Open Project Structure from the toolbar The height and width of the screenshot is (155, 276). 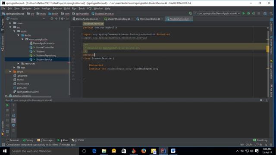(265, 13)
